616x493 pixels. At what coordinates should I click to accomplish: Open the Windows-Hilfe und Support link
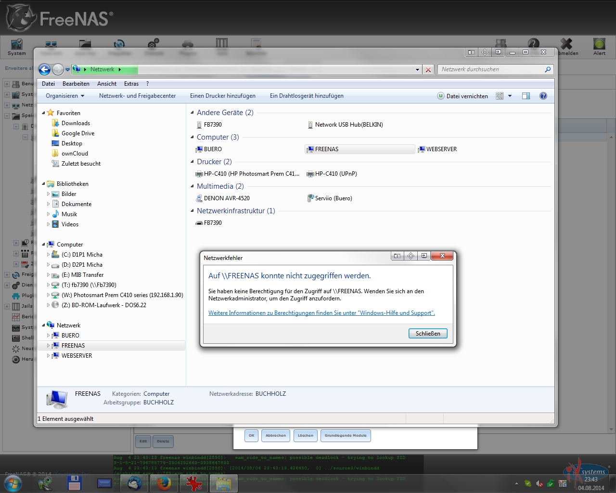(321, 313)
